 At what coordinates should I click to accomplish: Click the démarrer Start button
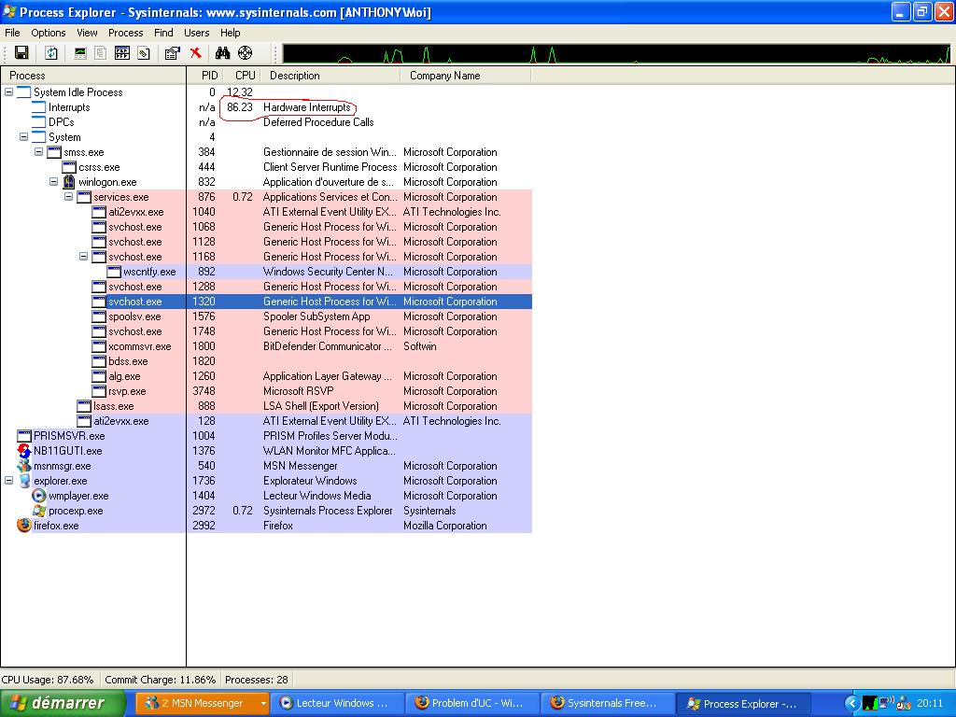[x=63, y=703]
